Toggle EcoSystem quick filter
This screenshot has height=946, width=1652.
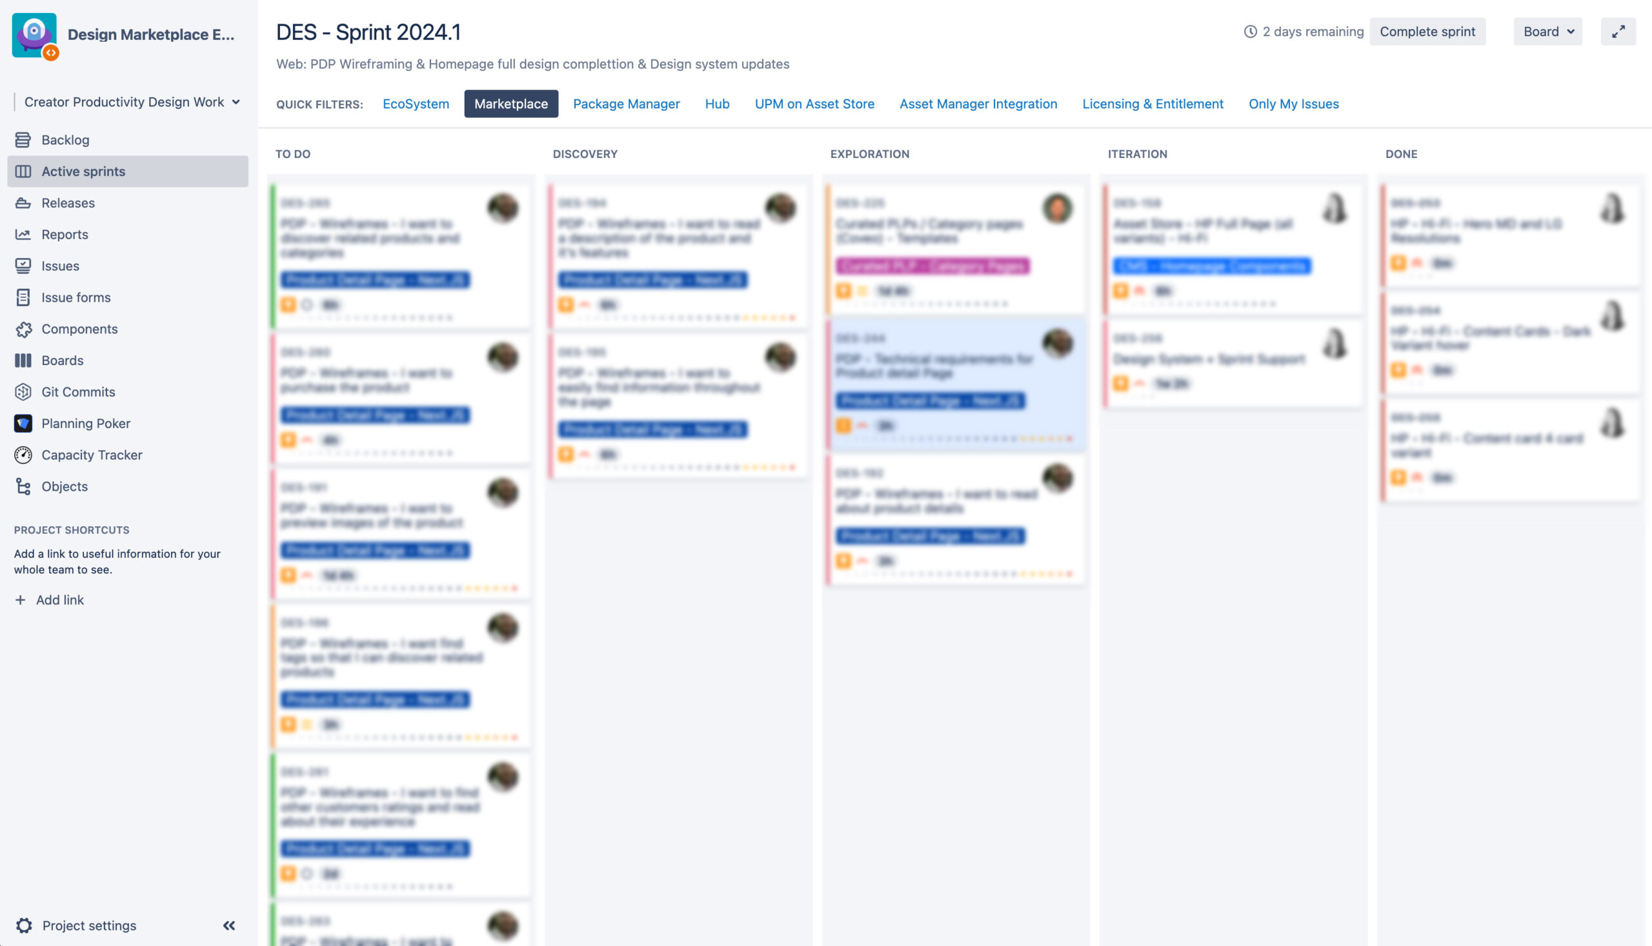pyautogui.click(x=416, y=103)
